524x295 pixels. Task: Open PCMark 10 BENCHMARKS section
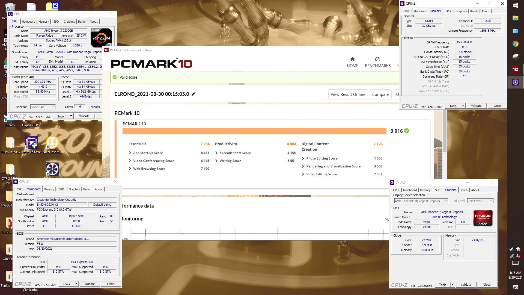pos(378,63)
